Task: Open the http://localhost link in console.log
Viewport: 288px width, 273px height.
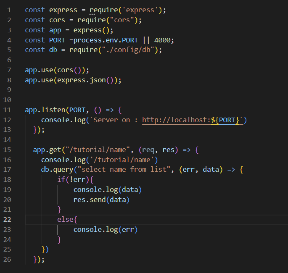Action: (193, 120)
